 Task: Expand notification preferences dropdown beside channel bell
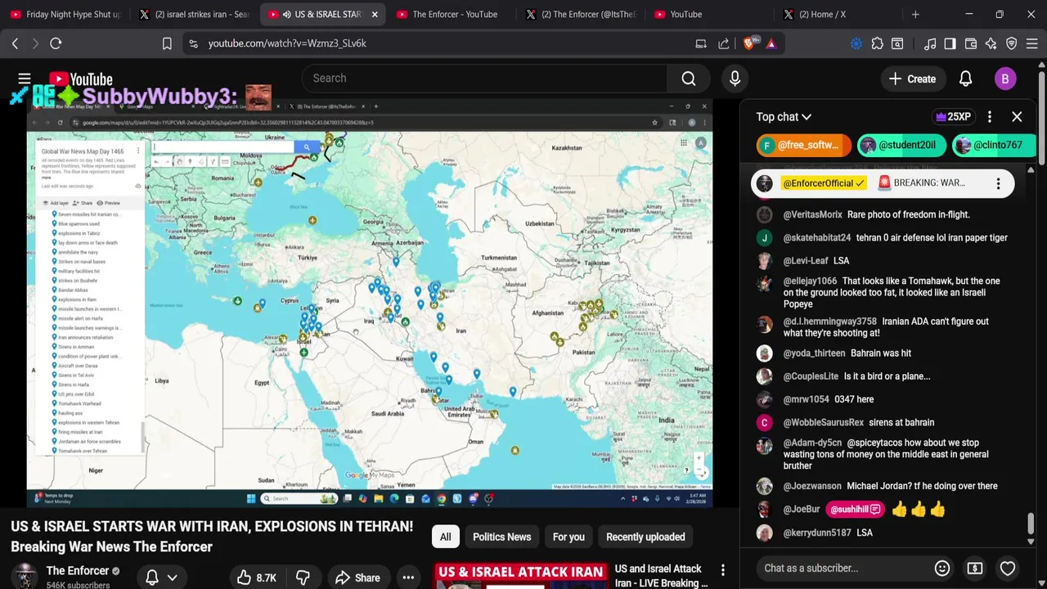click(x=172, y=578)
